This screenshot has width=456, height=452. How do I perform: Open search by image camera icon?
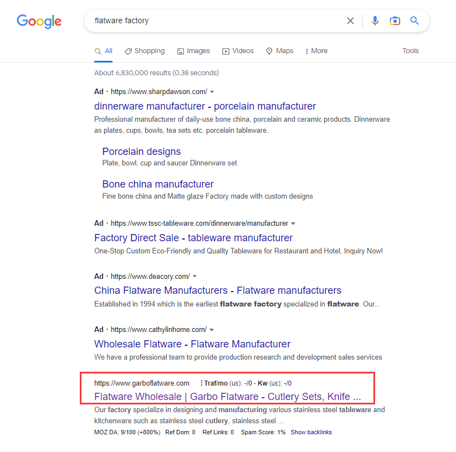394,20
